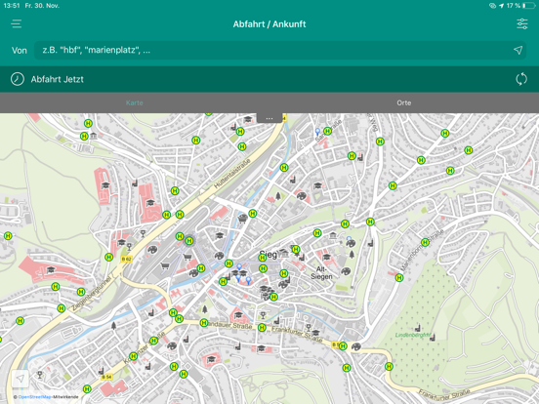Refresh departures with the circular arrows icon
Image resolution: width=539 pixels, height=404 pixels.
[521, 79]
